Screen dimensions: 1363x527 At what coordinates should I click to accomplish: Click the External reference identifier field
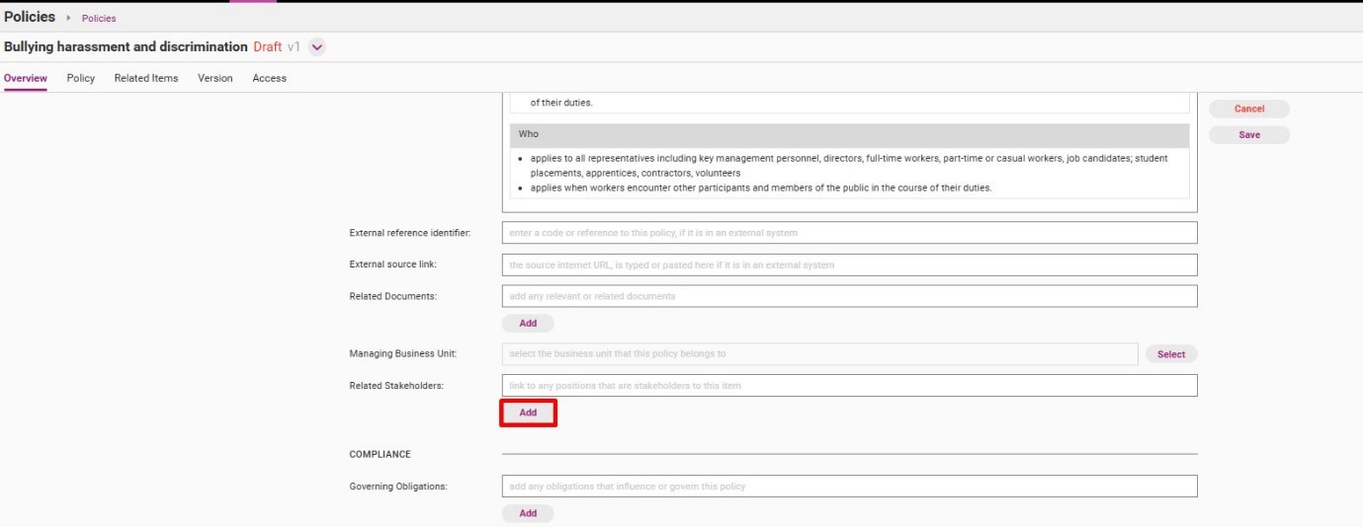(x=850, y=233)
